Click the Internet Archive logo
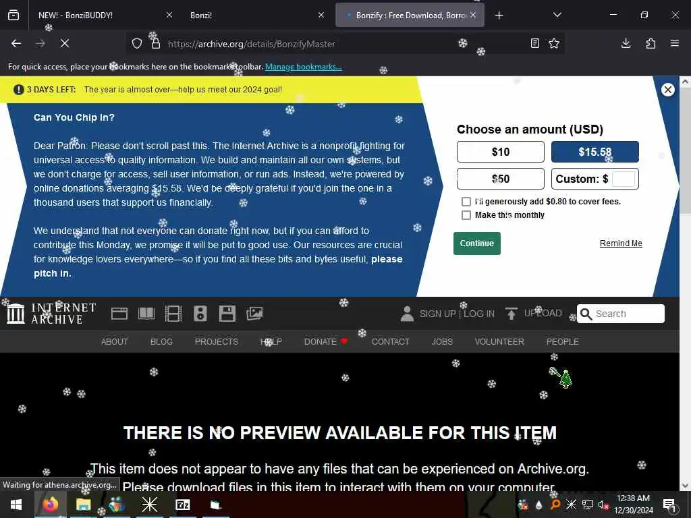Viewport: 691px width, 518px height. pyautogui.click(x=51, y=314)
